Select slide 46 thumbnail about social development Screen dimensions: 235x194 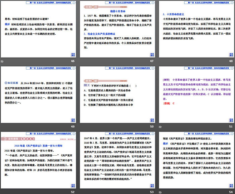tap(39, 30)
